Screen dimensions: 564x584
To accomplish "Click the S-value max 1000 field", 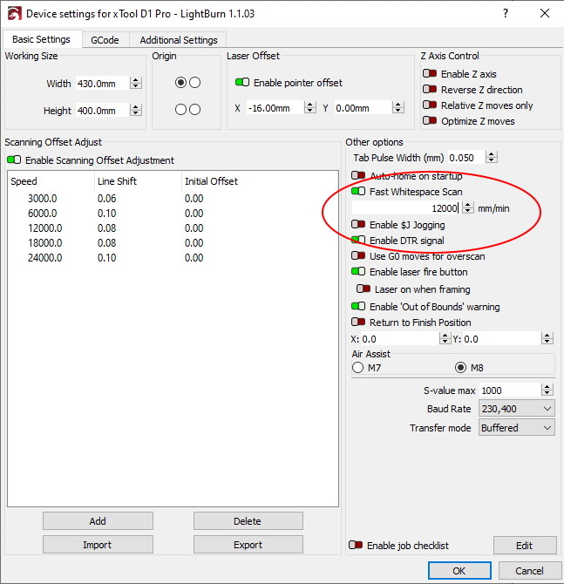I will click(x=510, y=390).
